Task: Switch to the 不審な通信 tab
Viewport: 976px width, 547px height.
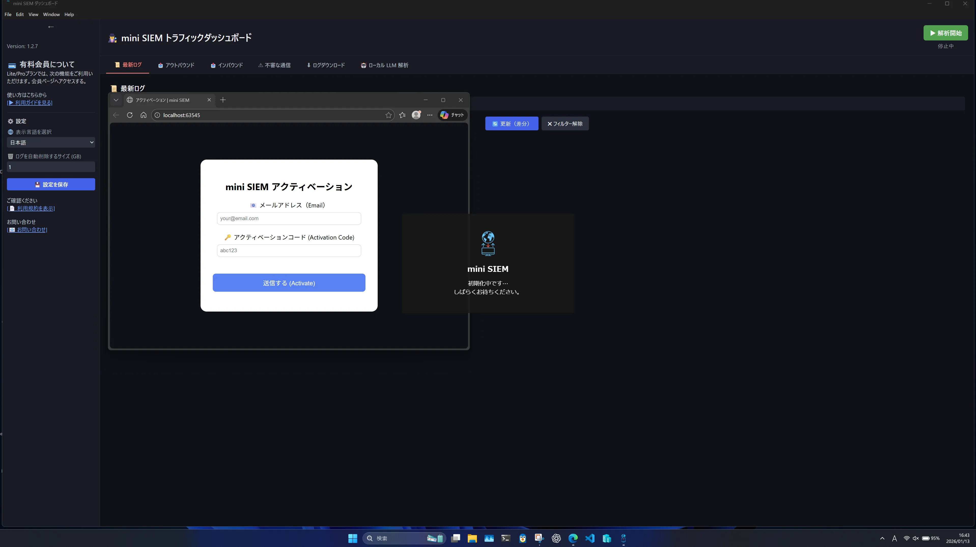Action: [274, 65]
